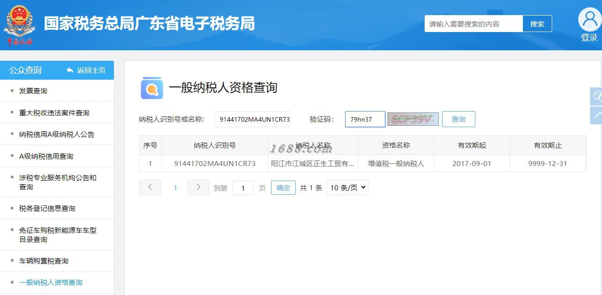Image resolution: width=602 pixels, height=295 pixels.
Task: Click the login avatar icon
Action: point(590,20)
